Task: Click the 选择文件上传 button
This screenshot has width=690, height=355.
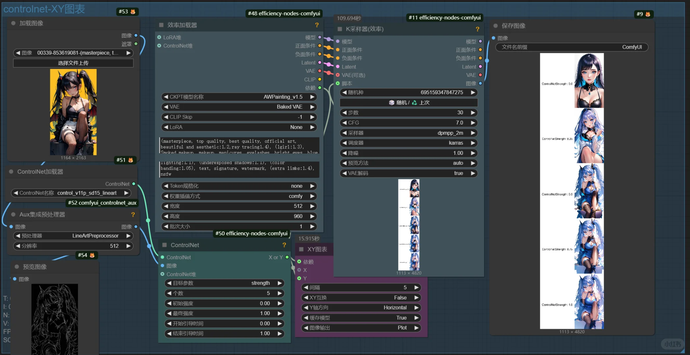Action: pyautogui.click(x=73, y=63)
